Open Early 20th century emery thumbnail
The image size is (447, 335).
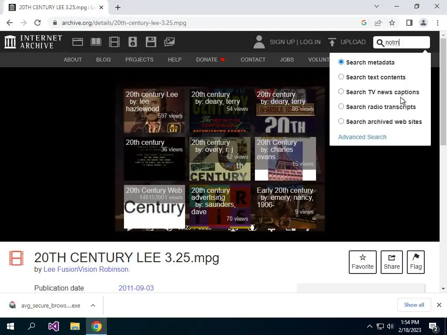285,207
